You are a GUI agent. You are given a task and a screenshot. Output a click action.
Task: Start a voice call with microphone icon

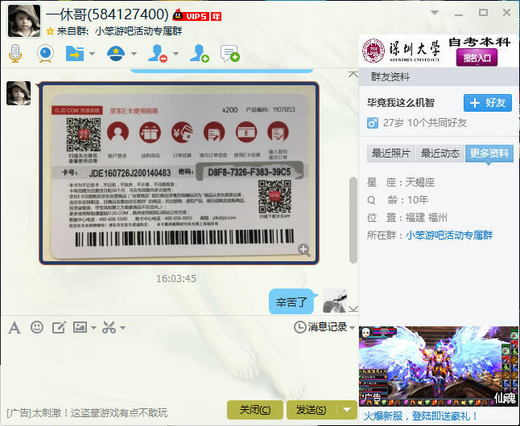point(15,53)
